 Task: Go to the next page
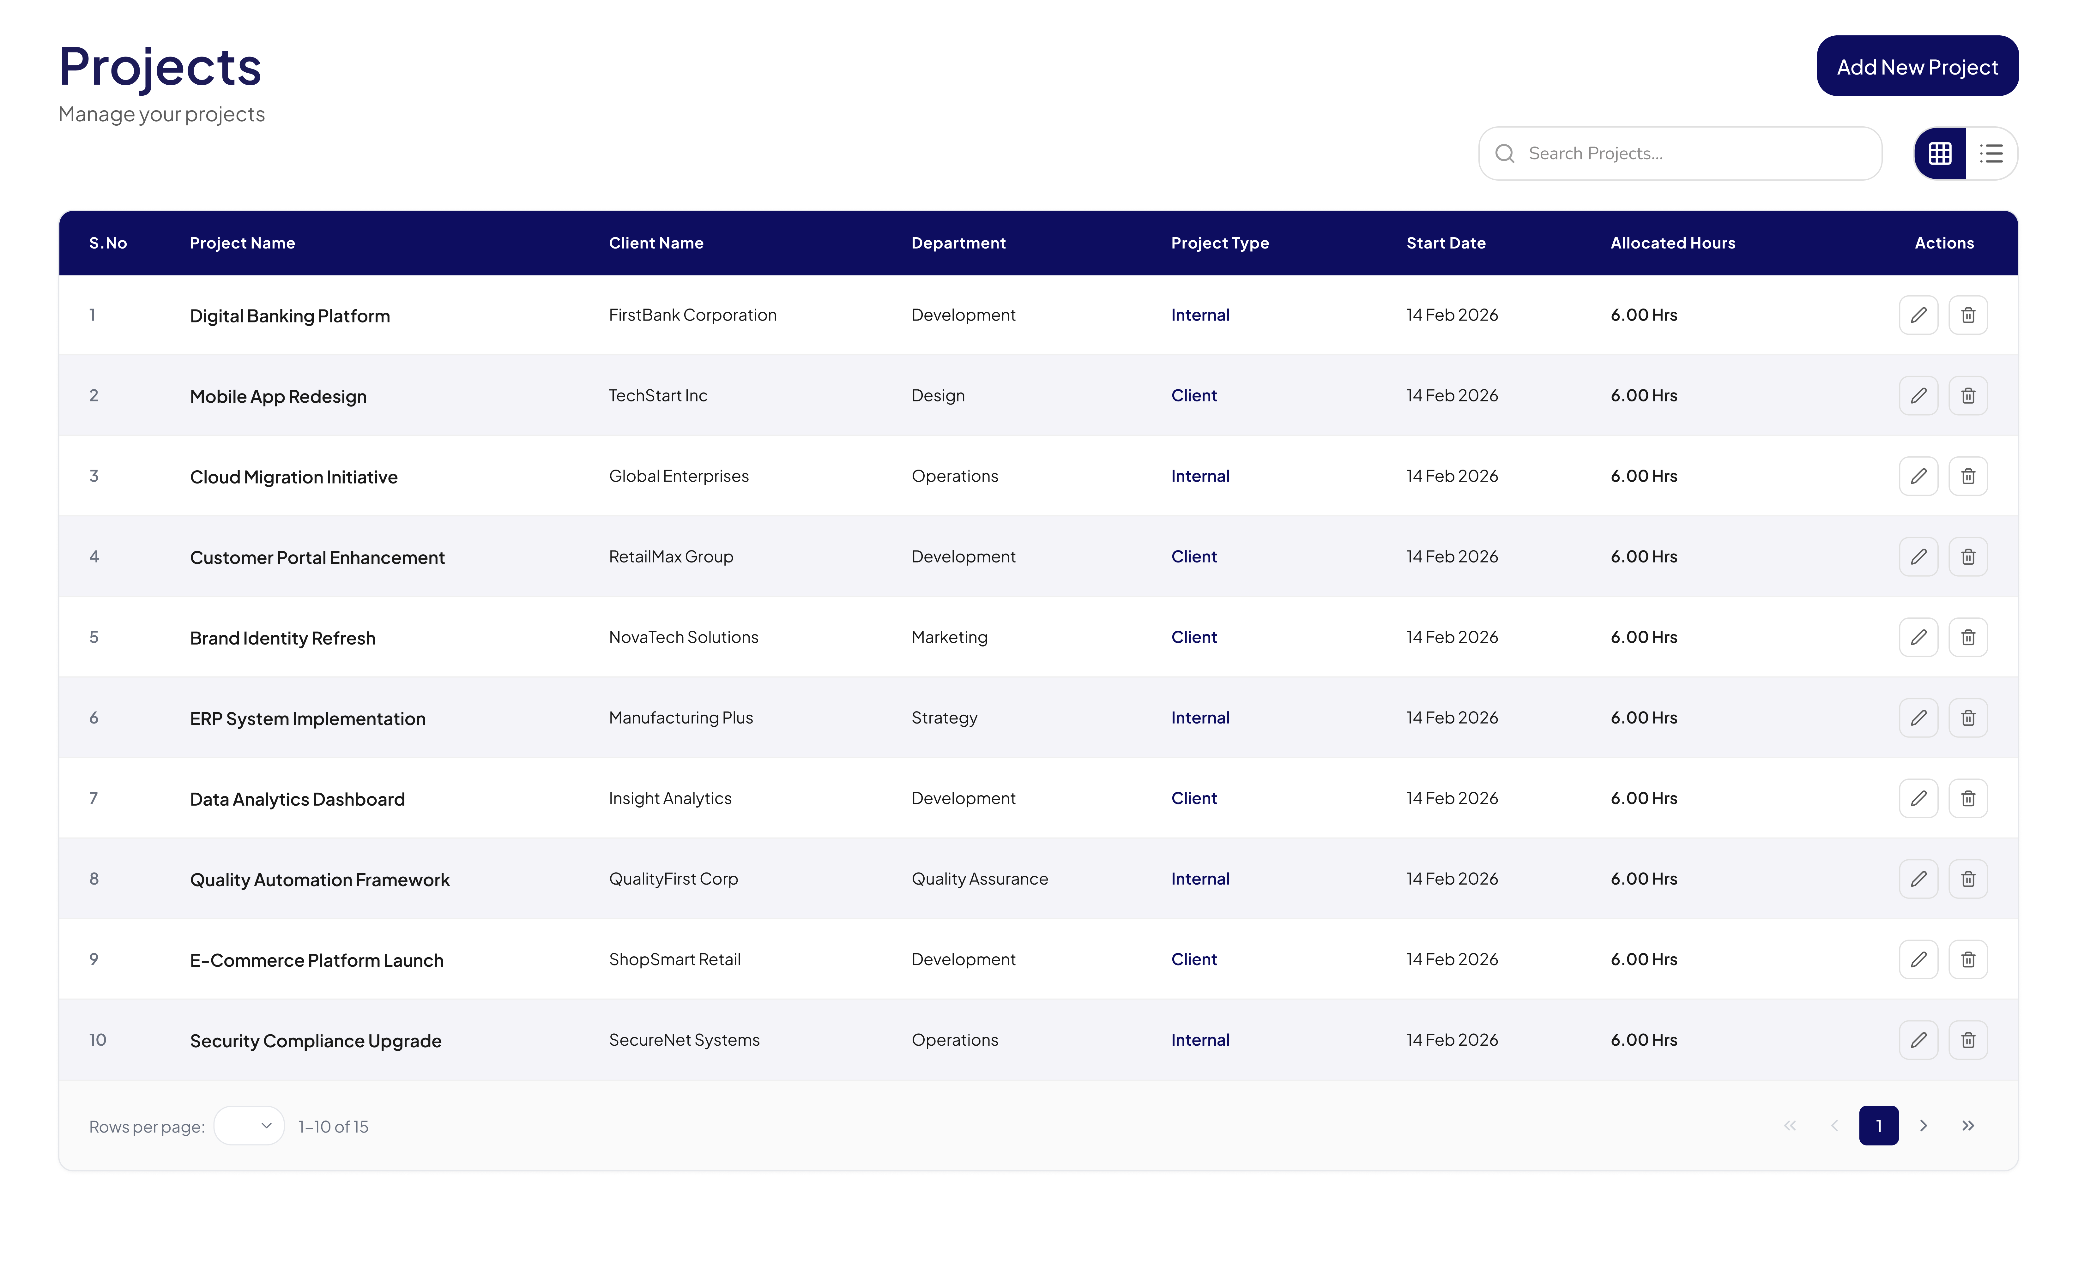tap(1924, 1126)
